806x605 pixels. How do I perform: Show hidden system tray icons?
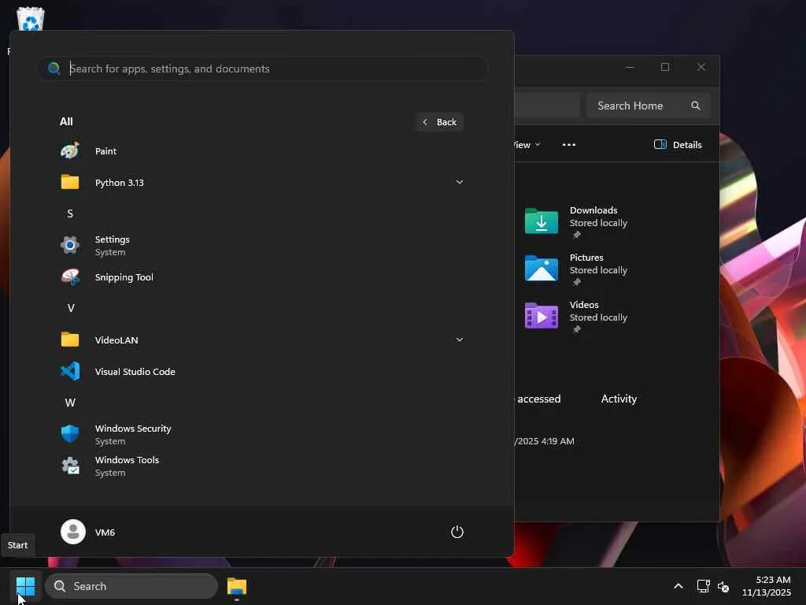tap(678, 586)
